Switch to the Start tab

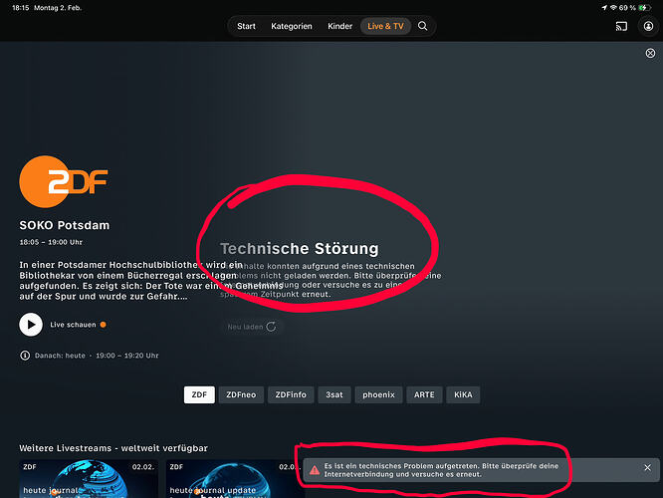[x=246, y=26]
